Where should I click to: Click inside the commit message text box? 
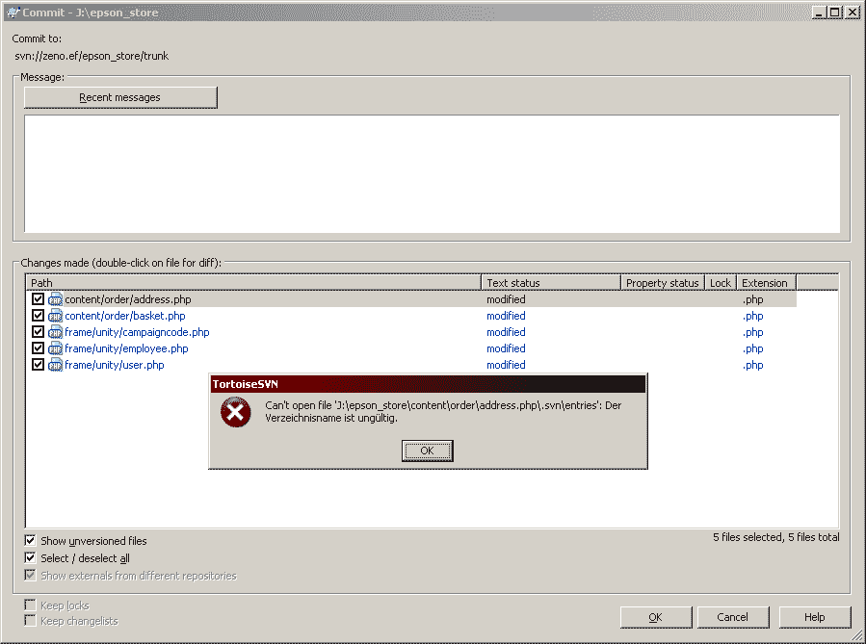tap(432, 174)
